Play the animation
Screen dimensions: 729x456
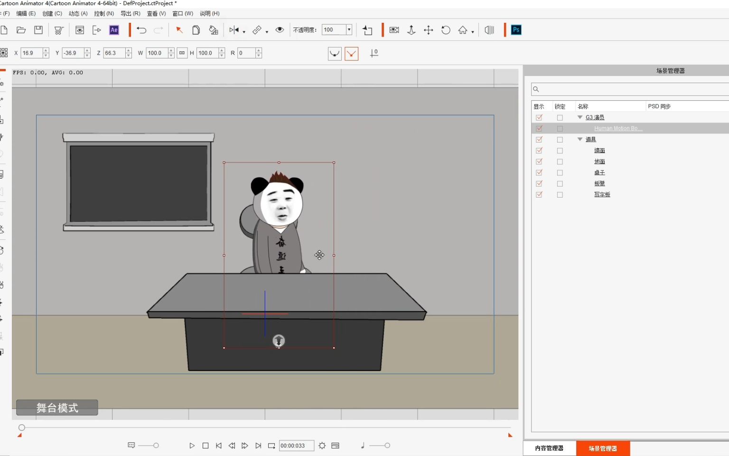tap(192, 446)
